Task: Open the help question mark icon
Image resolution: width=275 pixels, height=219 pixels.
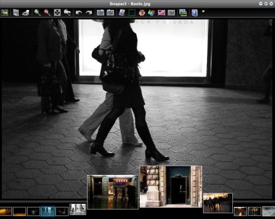Action: click(194, 13)
